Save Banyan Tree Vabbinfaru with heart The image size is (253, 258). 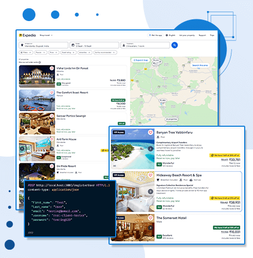click(x=151, y=132)
